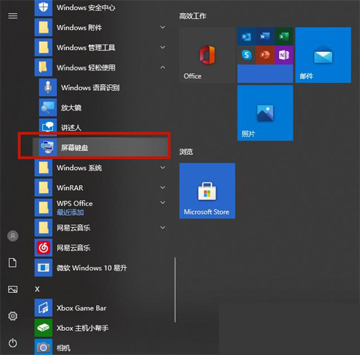Open Excel in the Office tile group
This screenshot has height=355, width=360.
click(x=284, y=37)
